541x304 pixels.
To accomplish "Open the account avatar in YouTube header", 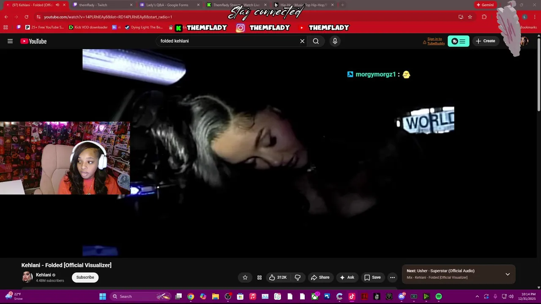I will (x=524, y=41).
